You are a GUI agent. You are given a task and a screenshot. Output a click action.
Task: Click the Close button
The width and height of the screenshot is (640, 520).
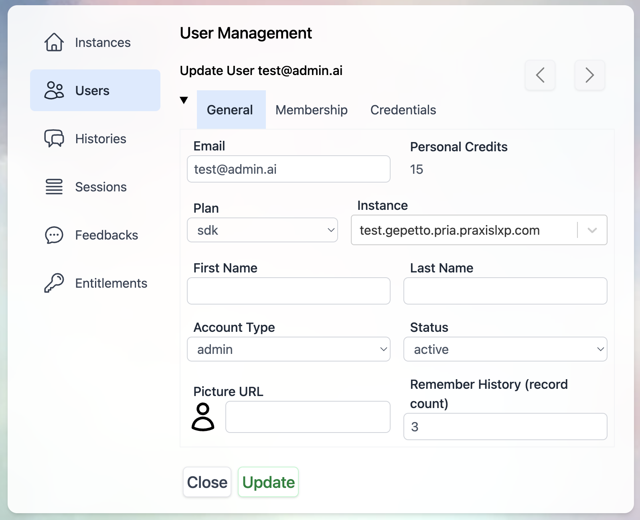[x=207, y=482]
